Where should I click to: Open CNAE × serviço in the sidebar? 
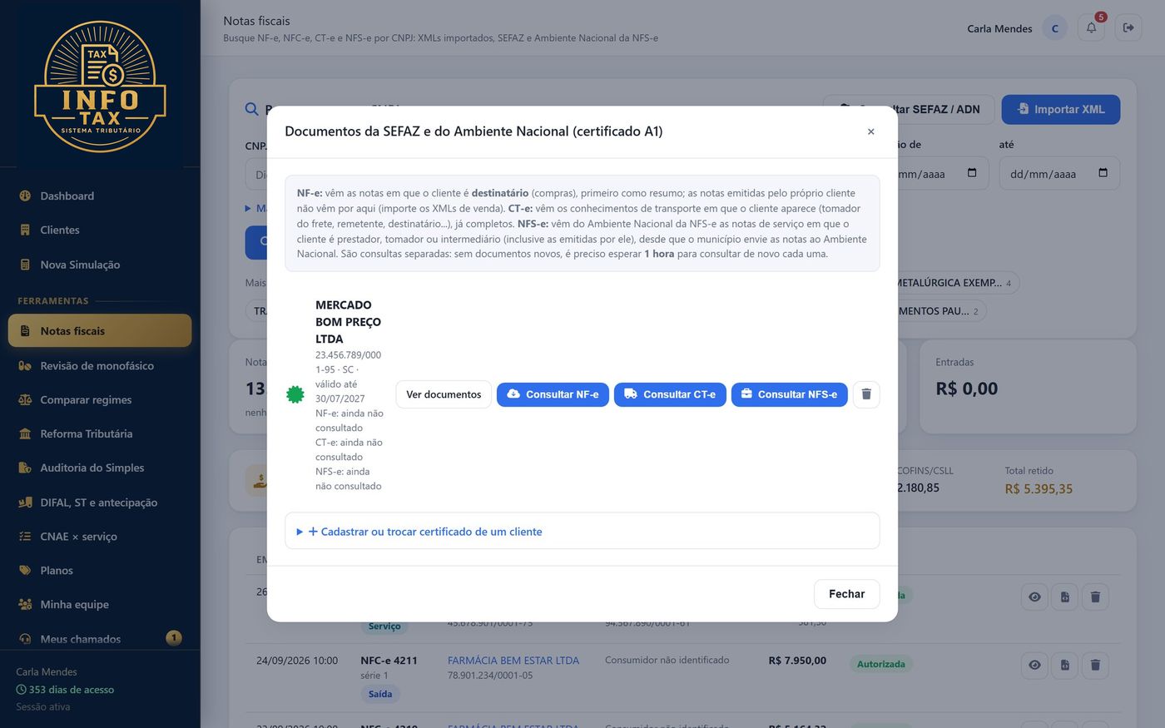pos(100,537)
